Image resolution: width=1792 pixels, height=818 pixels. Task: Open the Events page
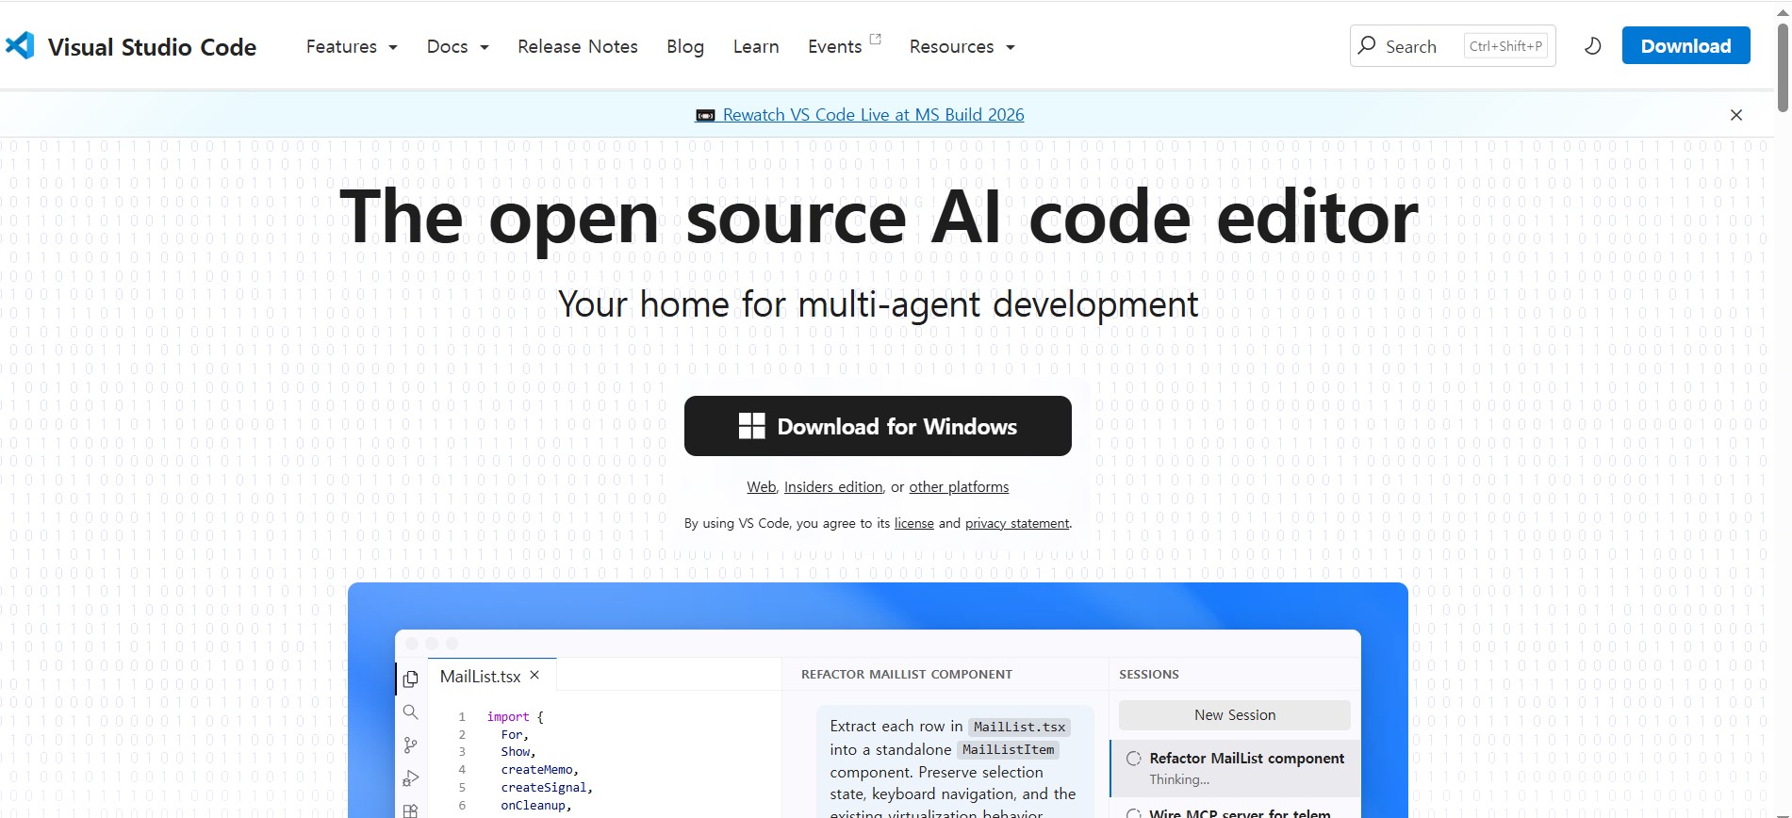tap(834, 46)
